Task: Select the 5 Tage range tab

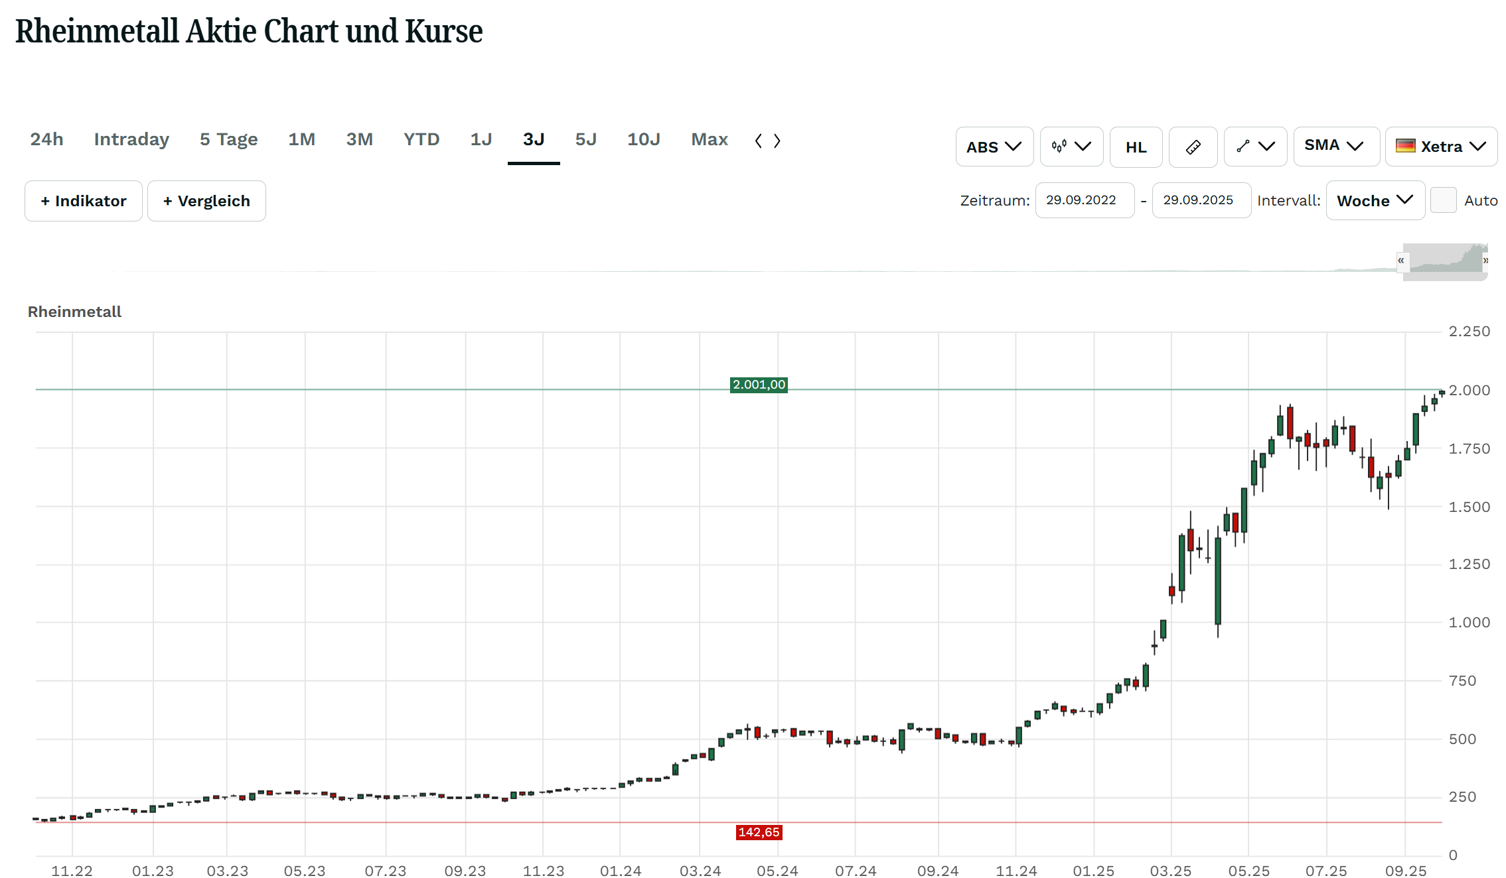Action: 228,140
